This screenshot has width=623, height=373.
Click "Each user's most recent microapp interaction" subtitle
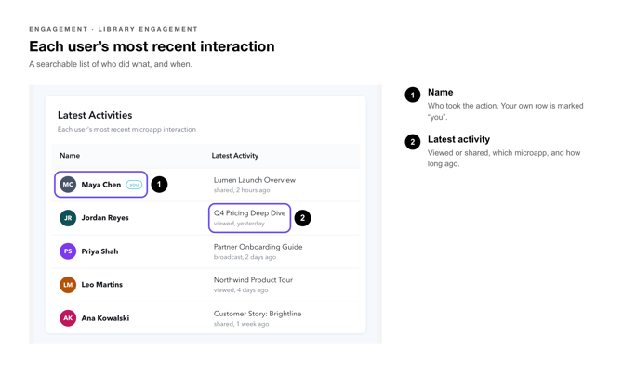[x=126, y=130]
